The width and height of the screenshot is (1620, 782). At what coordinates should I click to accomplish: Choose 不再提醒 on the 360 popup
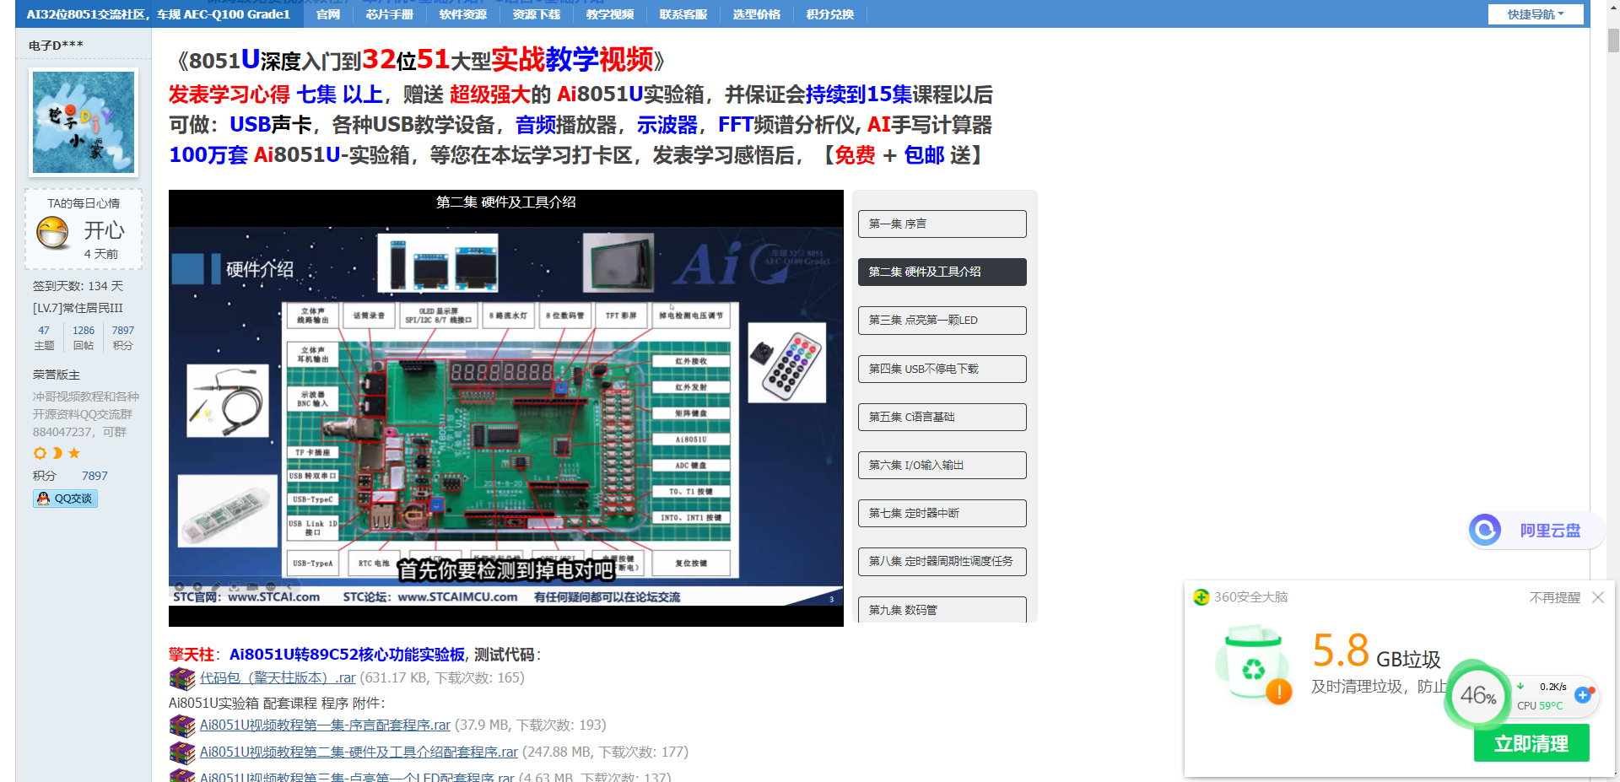point(1554,597)
